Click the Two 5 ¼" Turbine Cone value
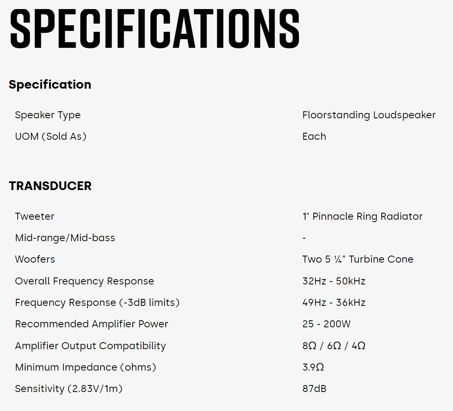This screenshot has height=411, width=453. pyautogui.click(x=358, y=259)
